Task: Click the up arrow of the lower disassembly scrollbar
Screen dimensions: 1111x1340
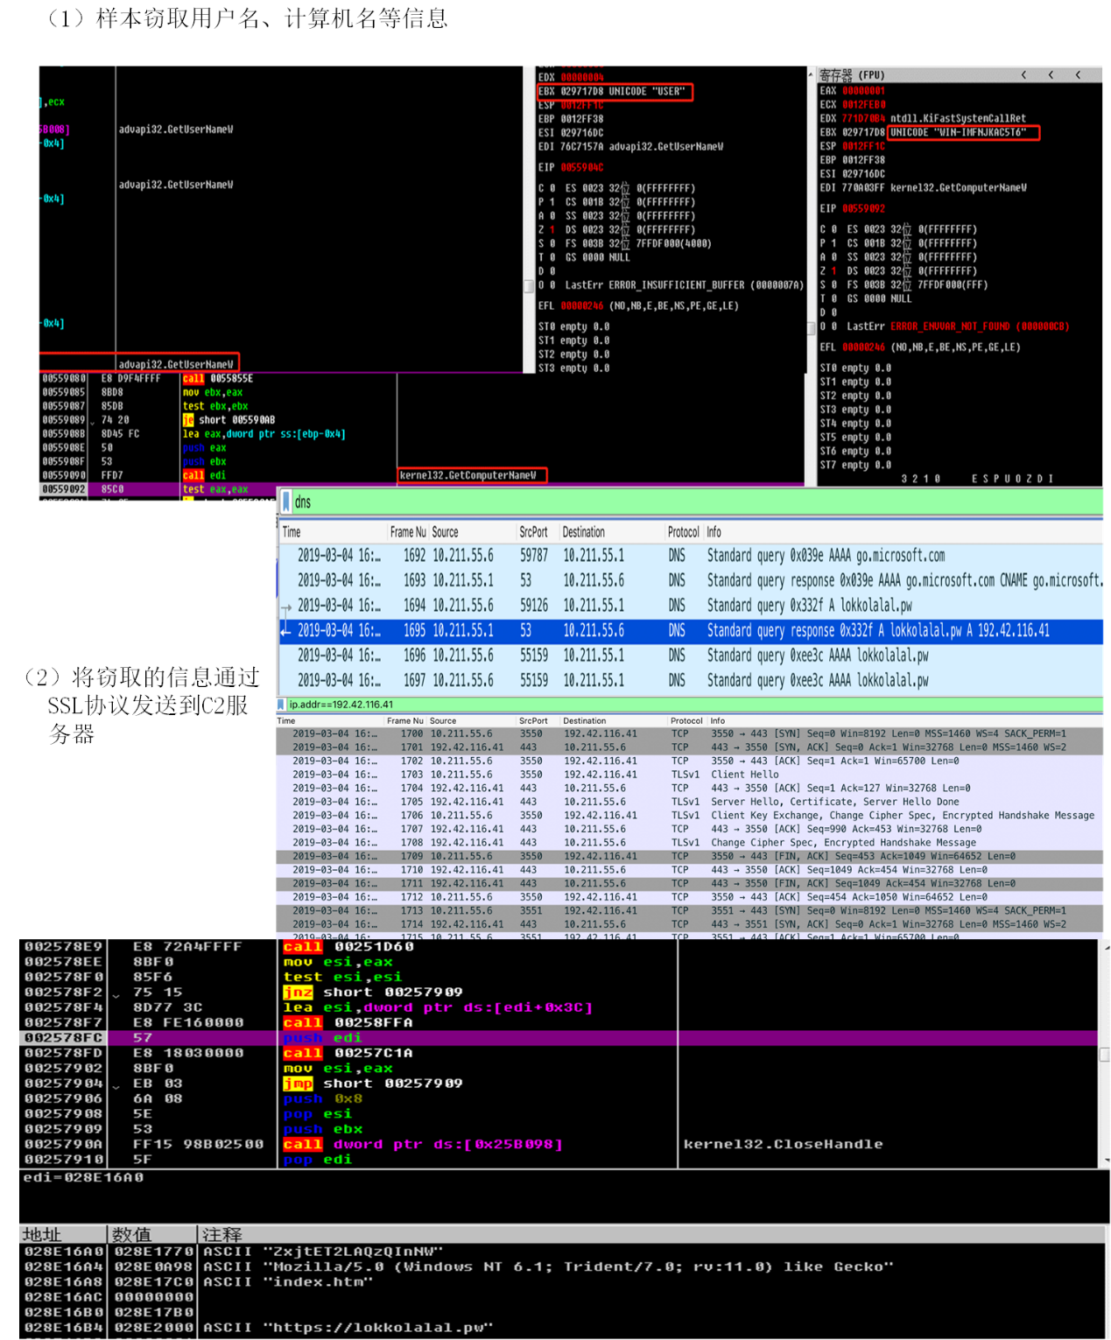Action: pos(1106,947)
